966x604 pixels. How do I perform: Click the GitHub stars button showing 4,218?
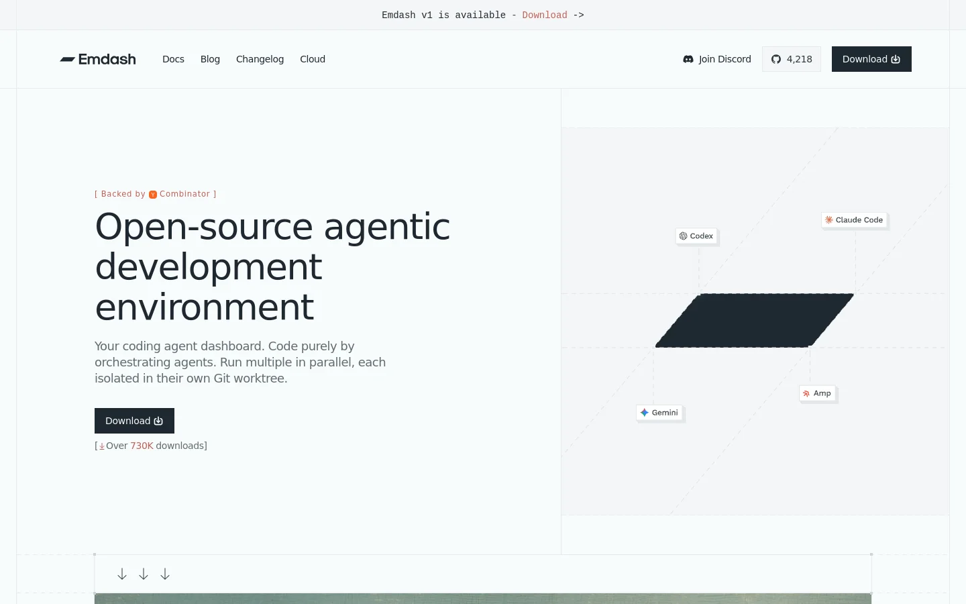[792, 59]
